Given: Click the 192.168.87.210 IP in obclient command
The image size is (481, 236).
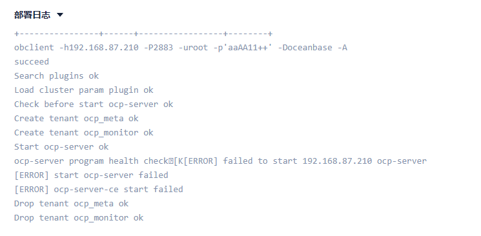Looking at the screenshot, I should click(x=104, y=48).
